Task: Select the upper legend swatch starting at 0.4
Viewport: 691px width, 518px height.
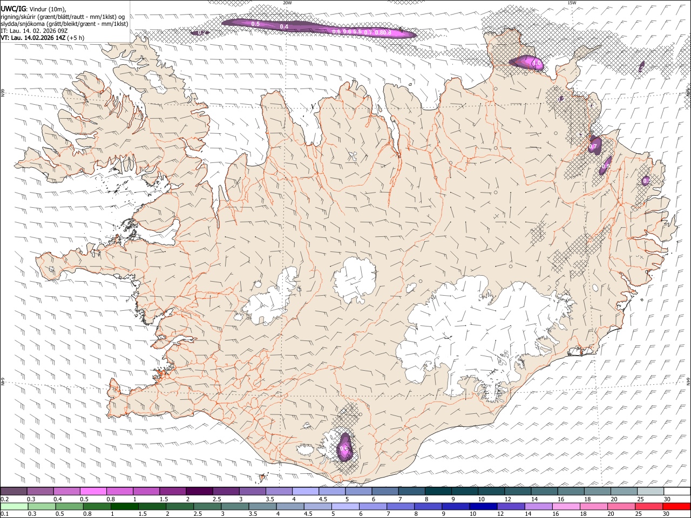Action: (x=67, y=491)
